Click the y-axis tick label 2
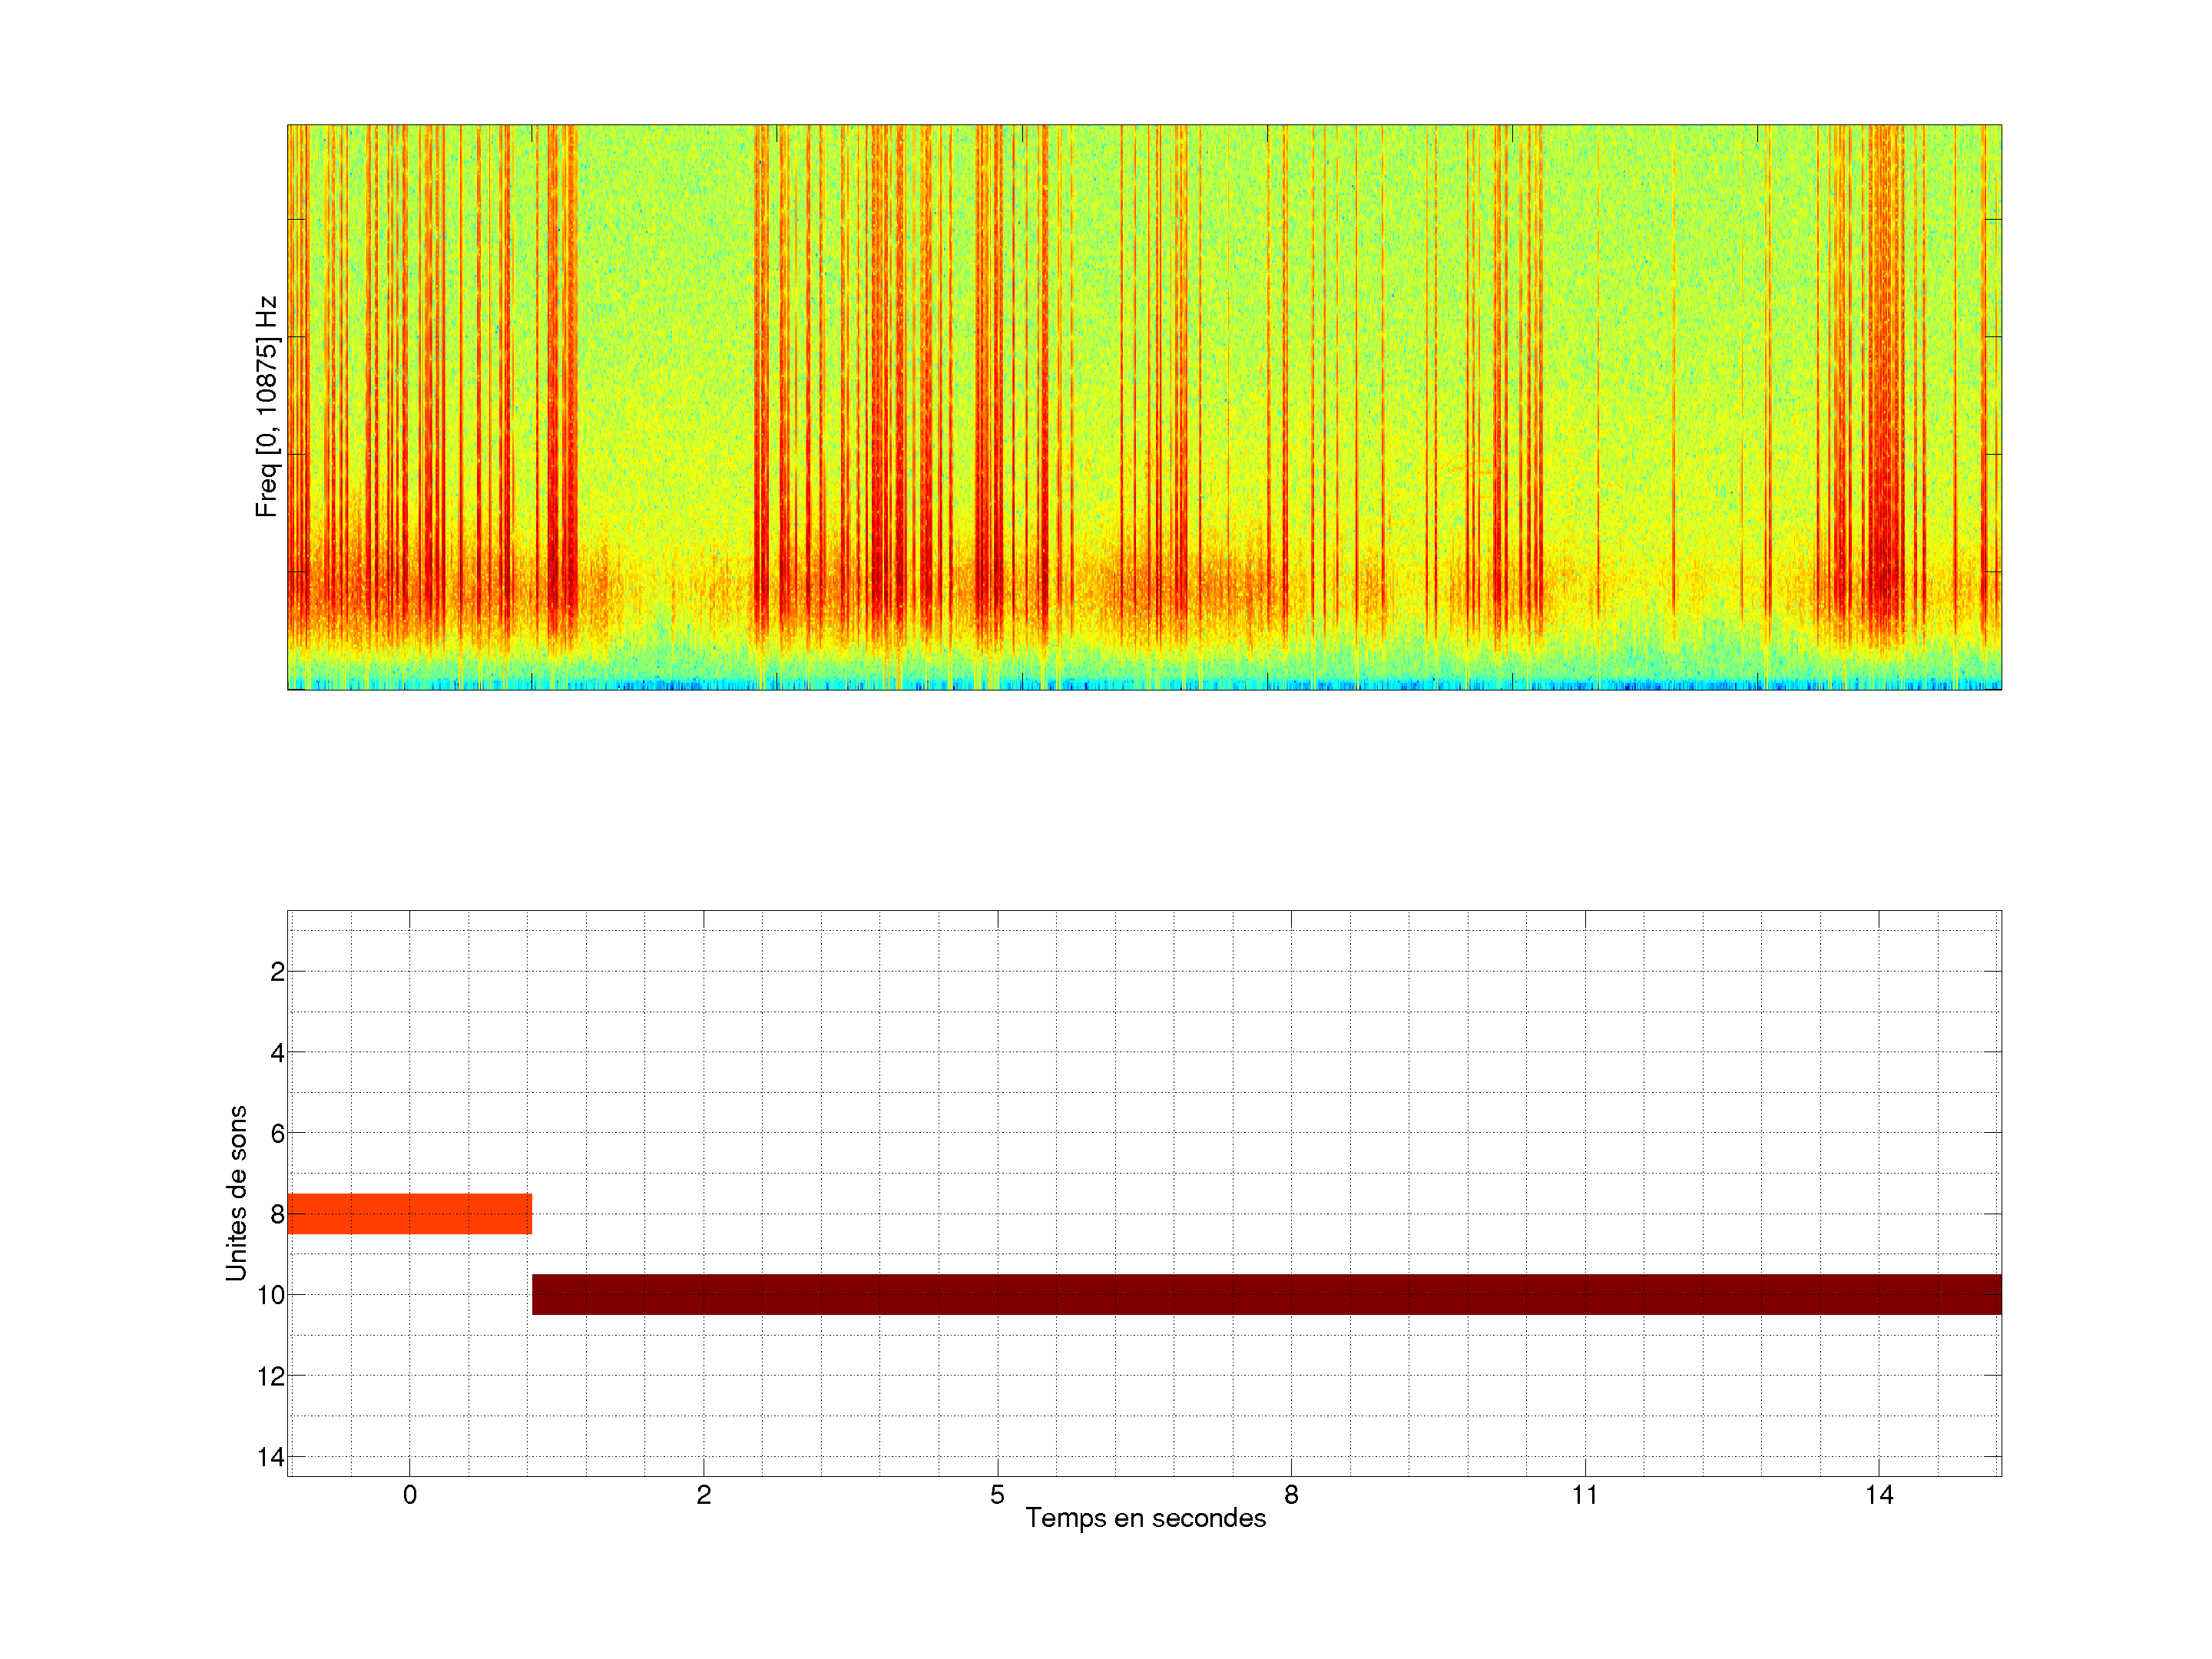Screen dimensions: 2212x1659 pos(277,972)
